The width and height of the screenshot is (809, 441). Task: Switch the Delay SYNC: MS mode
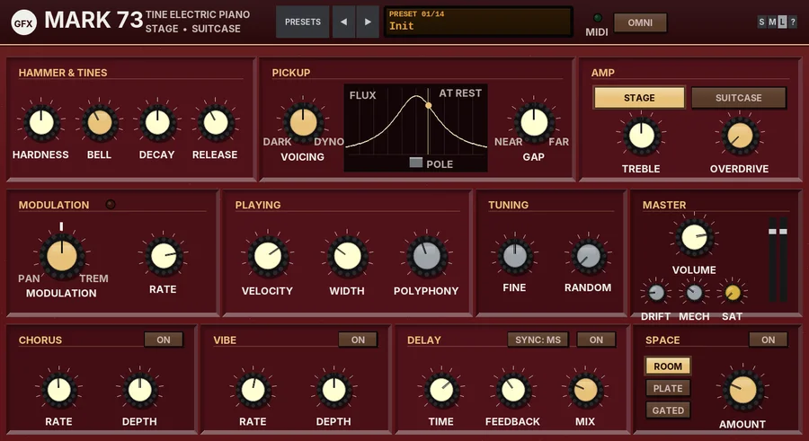538,340
